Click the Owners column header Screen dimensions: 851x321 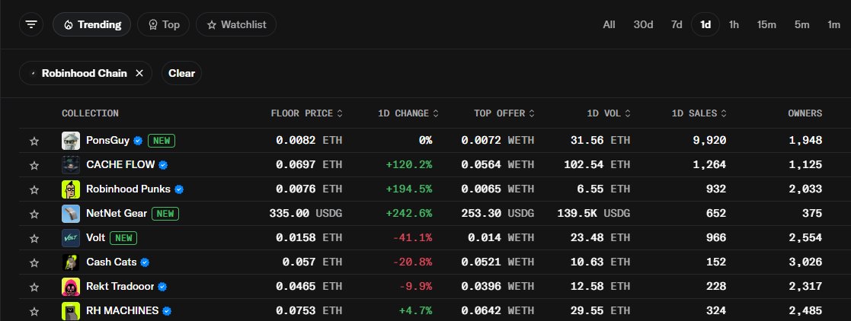pyautogui.click(x=805, y=113)
